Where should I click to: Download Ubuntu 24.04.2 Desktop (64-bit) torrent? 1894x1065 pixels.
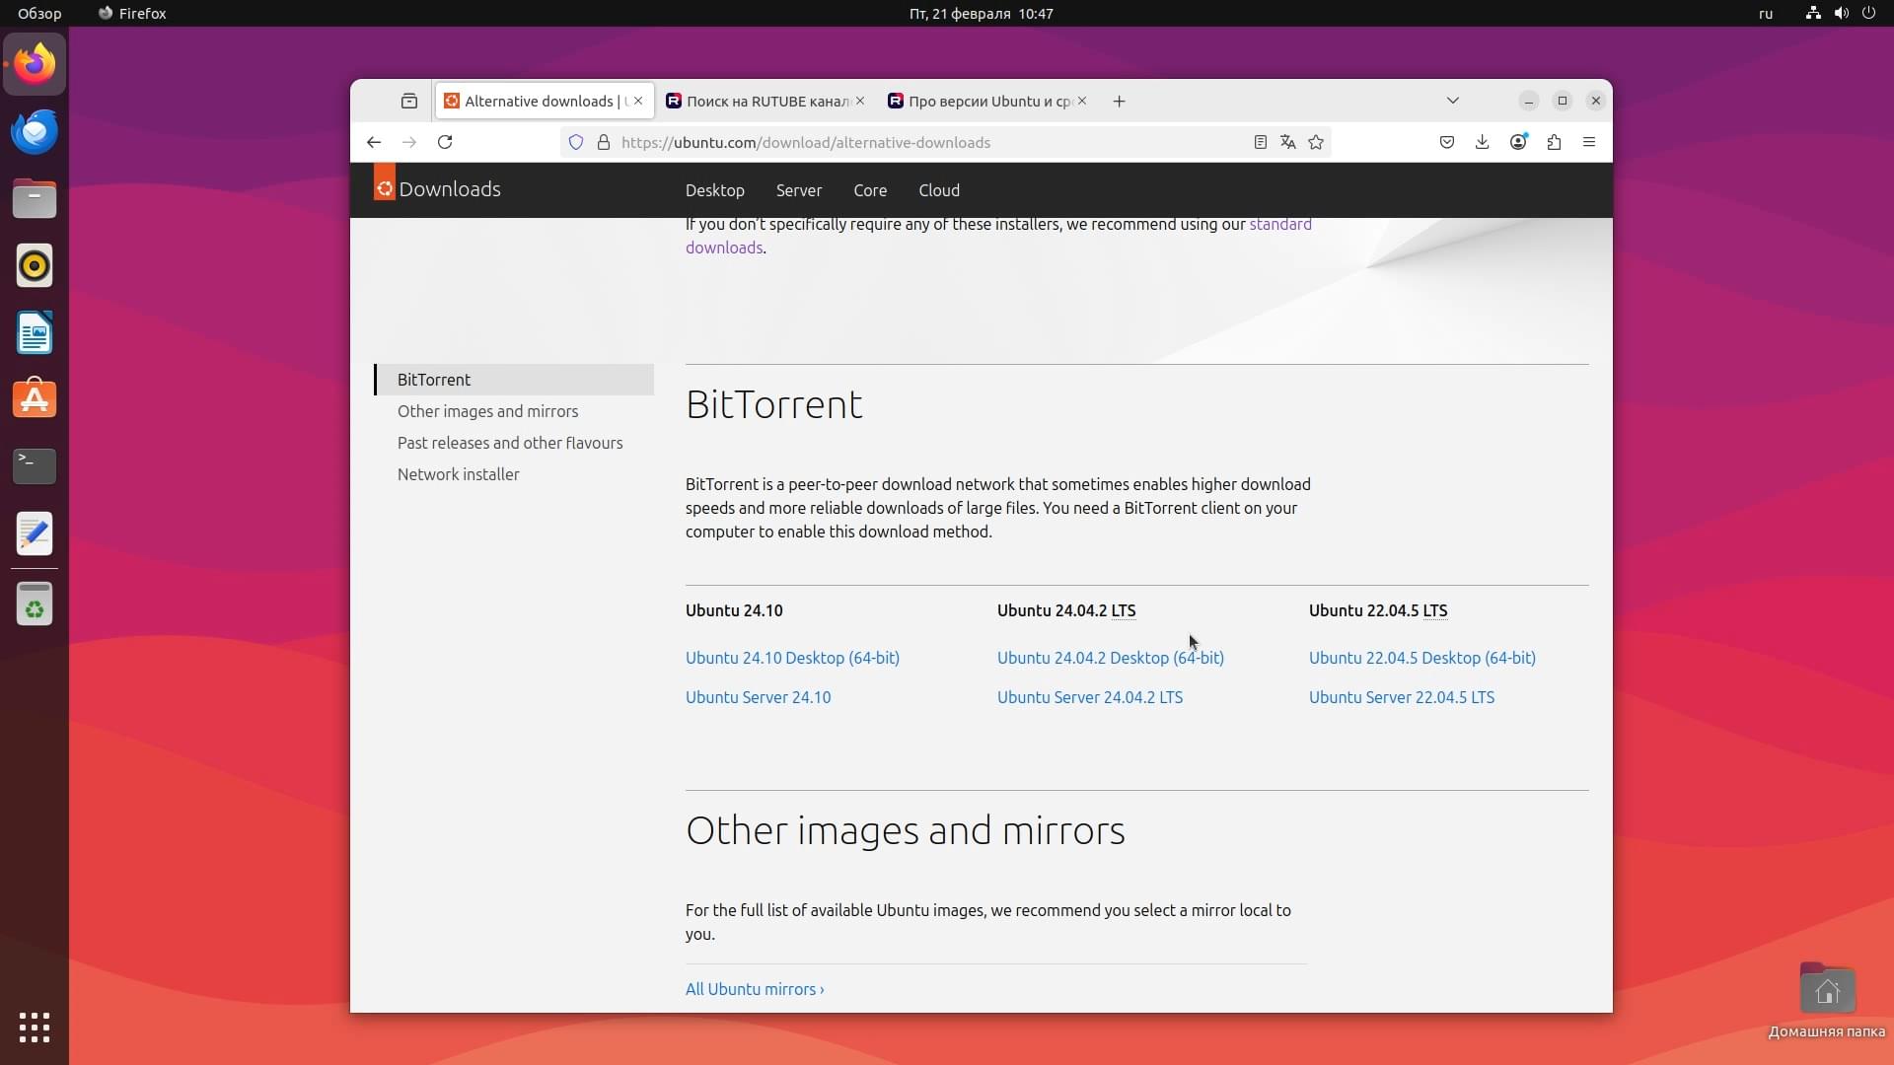tap(1110, 658)
